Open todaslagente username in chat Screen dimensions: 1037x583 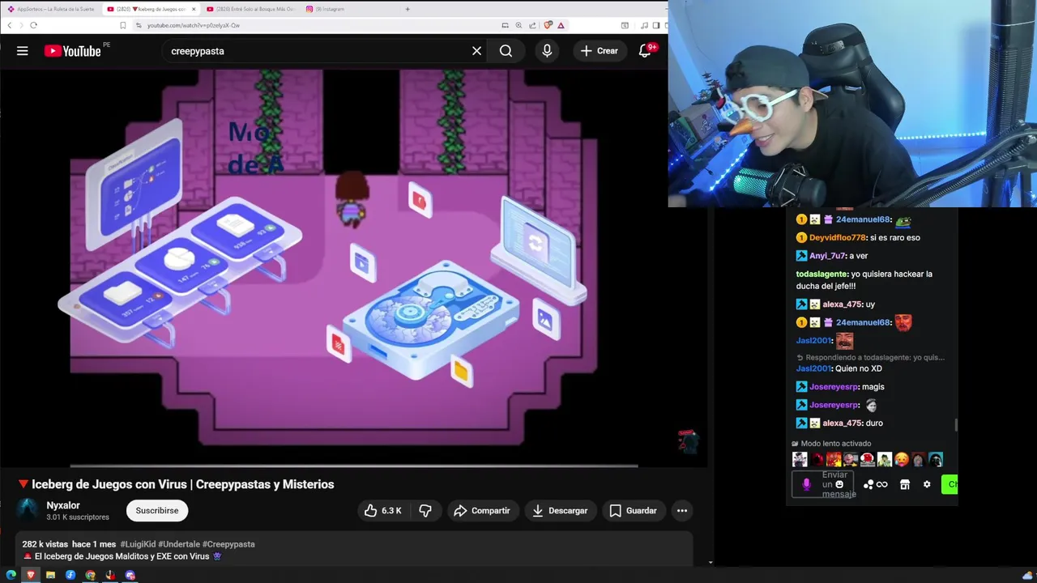pyautogui.click(x=822, y=274)
